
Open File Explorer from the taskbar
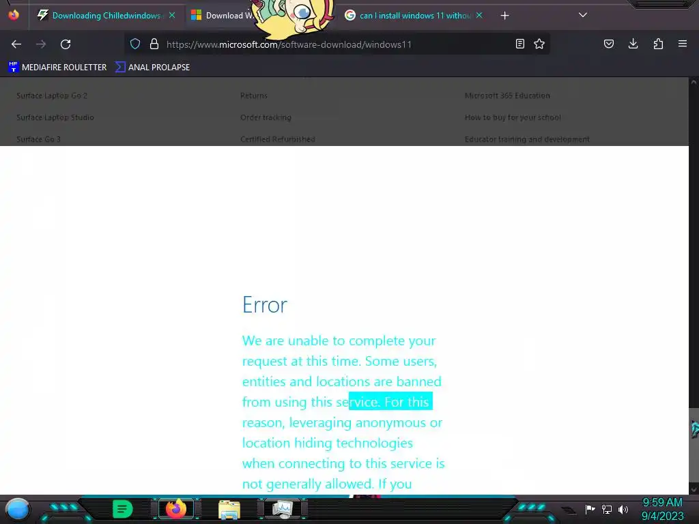pos(229,509)
